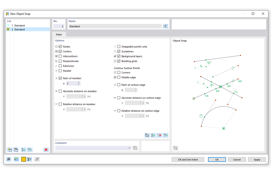The height and width of the screenshot is (175, 271).
Task: Close the New Object Snap dialog
Action: [x=263, y=14]
